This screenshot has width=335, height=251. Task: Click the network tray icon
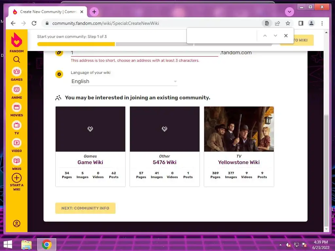point(296,245)
